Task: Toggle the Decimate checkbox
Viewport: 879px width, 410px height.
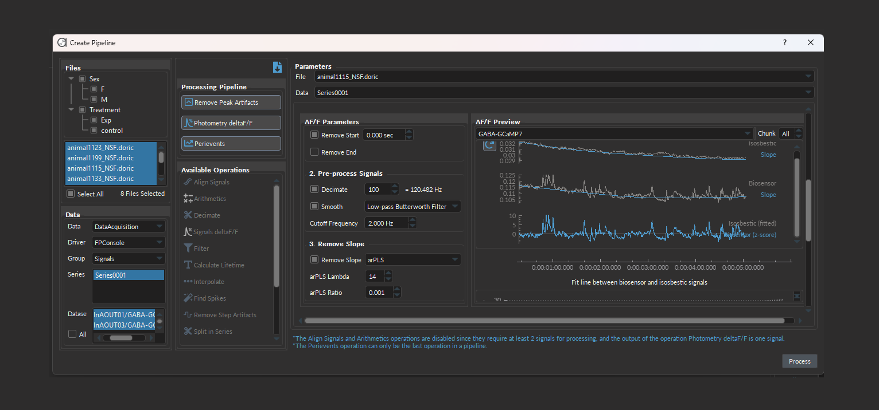Action: click(x=314, y=190)
